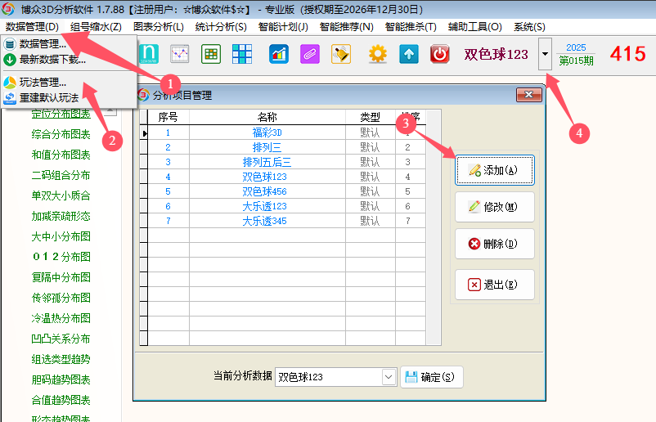Click the 修改(M) edit button
Screen dimensions: 656x422
pyautogui.click(x=494, y=207)
